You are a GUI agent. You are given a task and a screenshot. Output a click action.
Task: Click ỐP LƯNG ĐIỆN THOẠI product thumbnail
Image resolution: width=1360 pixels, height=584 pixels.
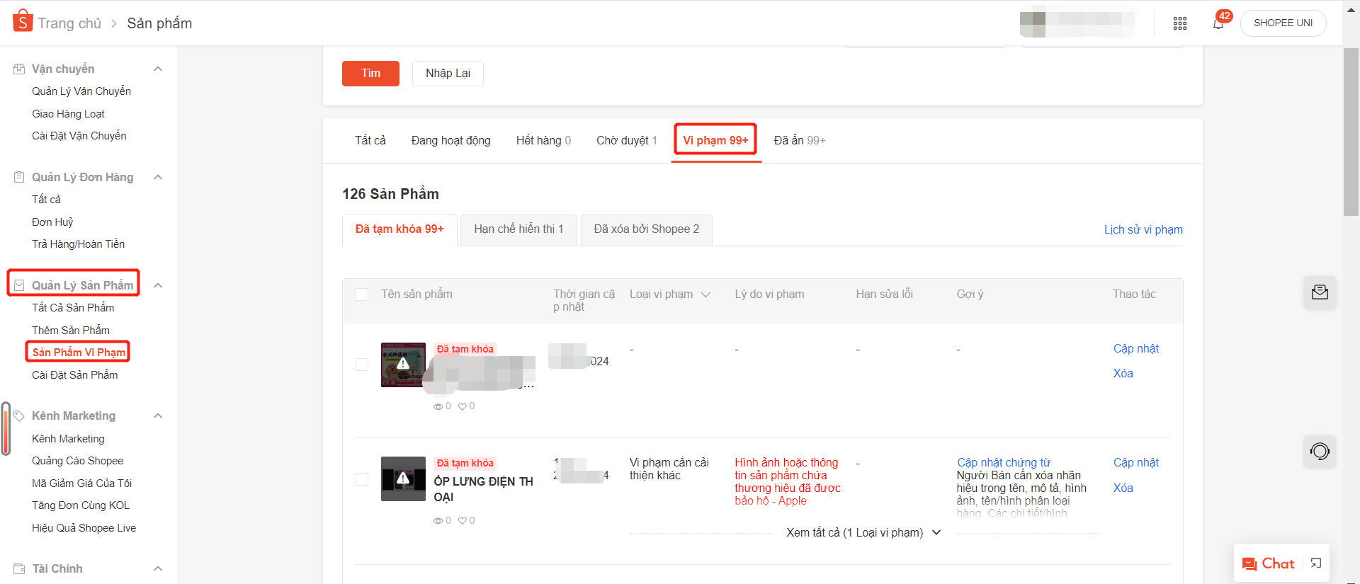pos(403,479)
